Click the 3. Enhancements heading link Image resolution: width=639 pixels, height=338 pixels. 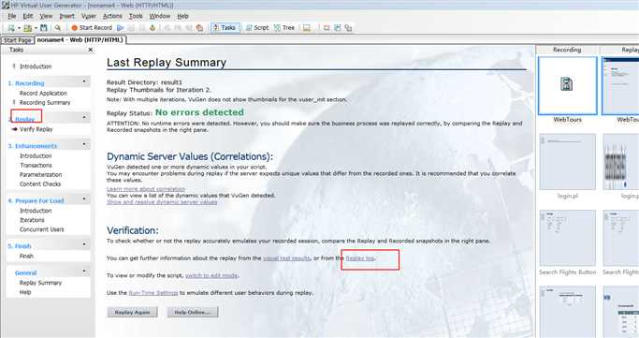32,146
